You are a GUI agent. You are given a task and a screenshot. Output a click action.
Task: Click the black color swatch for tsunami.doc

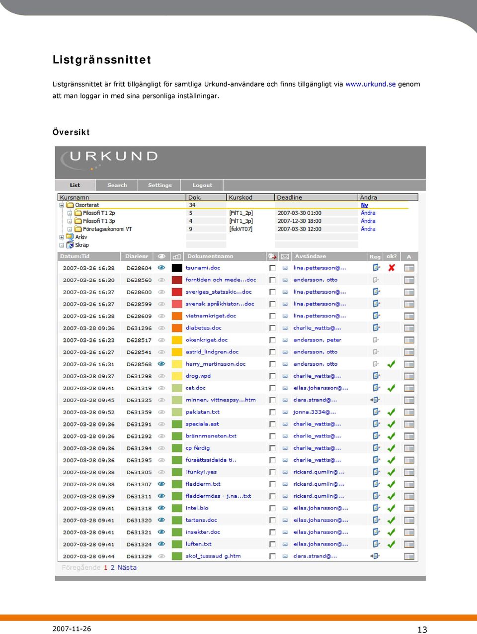[x=177, y=268]
